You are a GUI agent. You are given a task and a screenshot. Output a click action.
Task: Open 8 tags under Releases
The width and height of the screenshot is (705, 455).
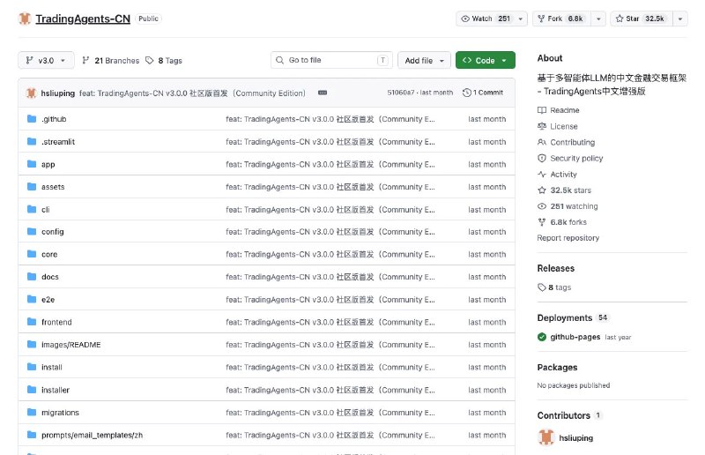tap(554, 287)
